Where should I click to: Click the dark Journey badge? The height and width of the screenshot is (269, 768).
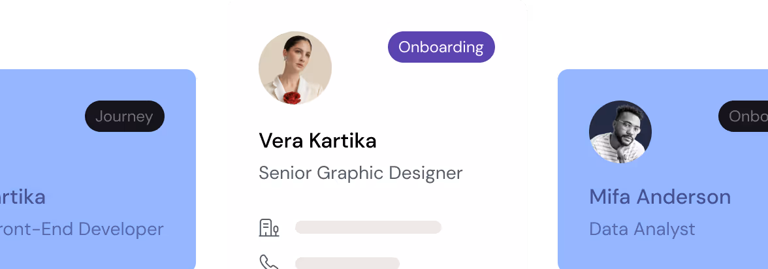124,116
